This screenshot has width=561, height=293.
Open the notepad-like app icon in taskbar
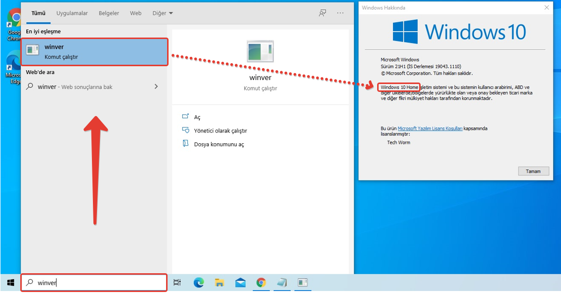[282, 283]
